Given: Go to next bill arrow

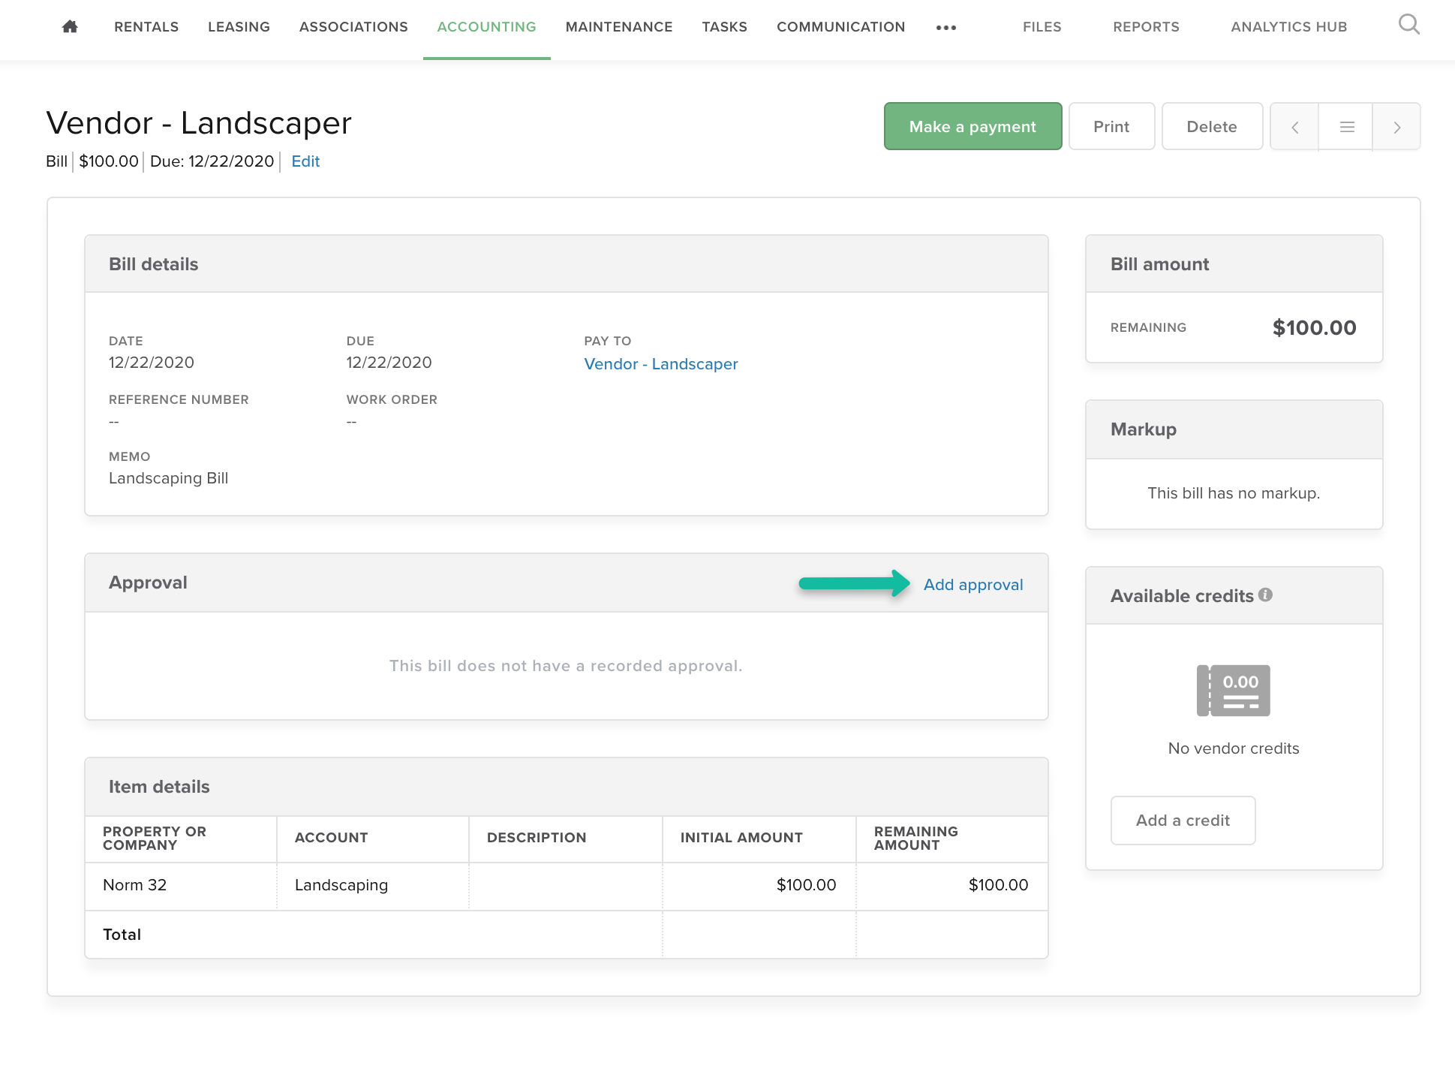Looking at the screenshot, I should (1396, 127).
